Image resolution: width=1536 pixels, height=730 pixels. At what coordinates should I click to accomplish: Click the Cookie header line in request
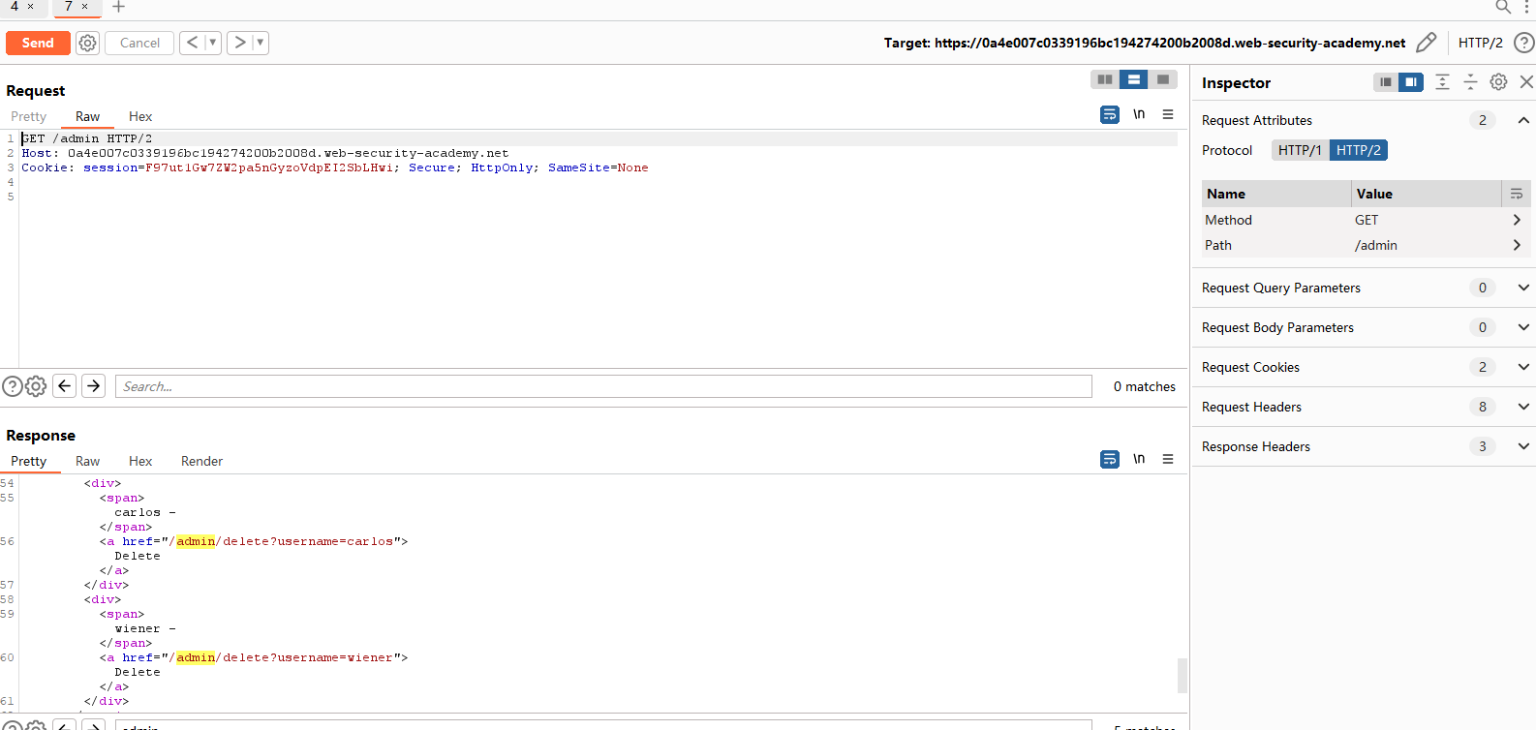coord(335,167)
